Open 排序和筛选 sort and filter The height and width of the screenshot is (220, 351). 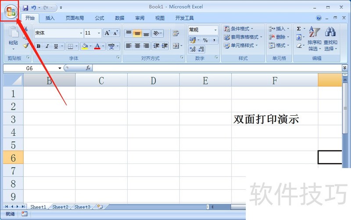point(314,39)
